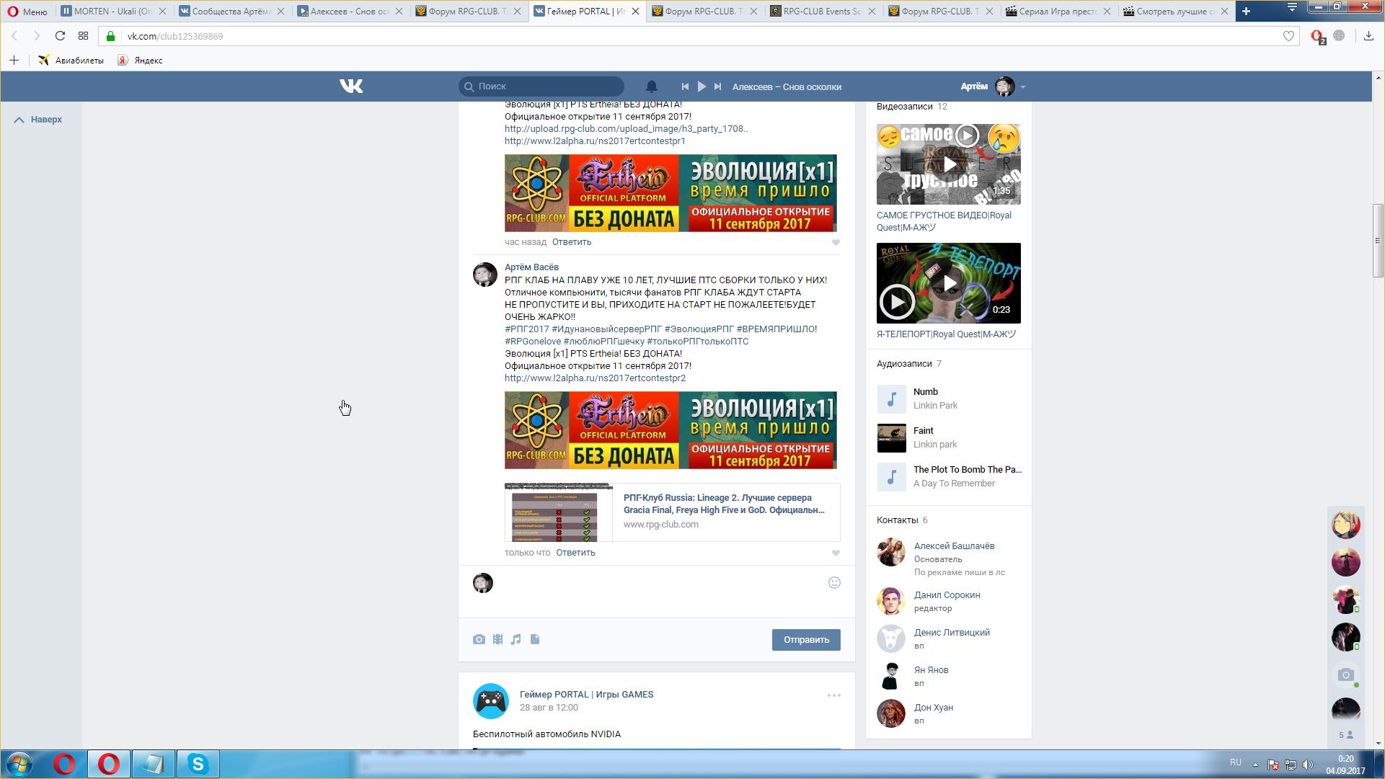
Task: Open the browser downloads icon
Action: 1368,36
